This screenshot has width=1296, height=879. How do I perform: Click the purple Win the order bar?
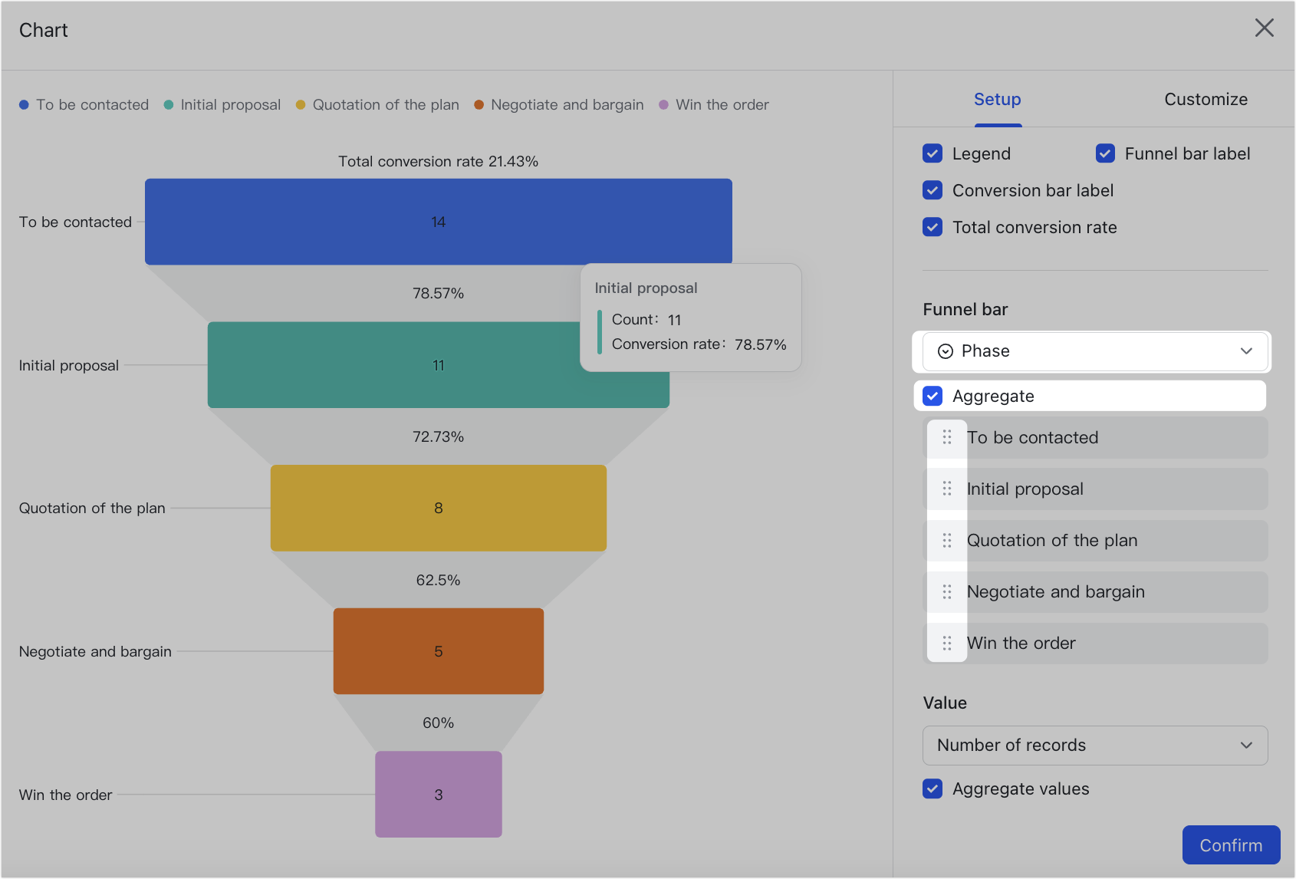pos(439,795)
